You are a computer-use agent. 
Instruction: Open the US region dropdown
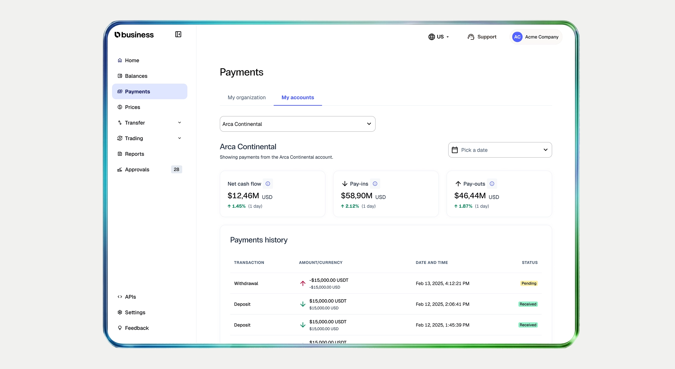pyautogui.click(x=439, y=37)
